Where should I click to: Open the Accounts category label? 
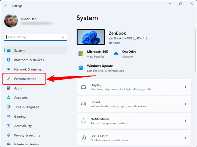21,98
